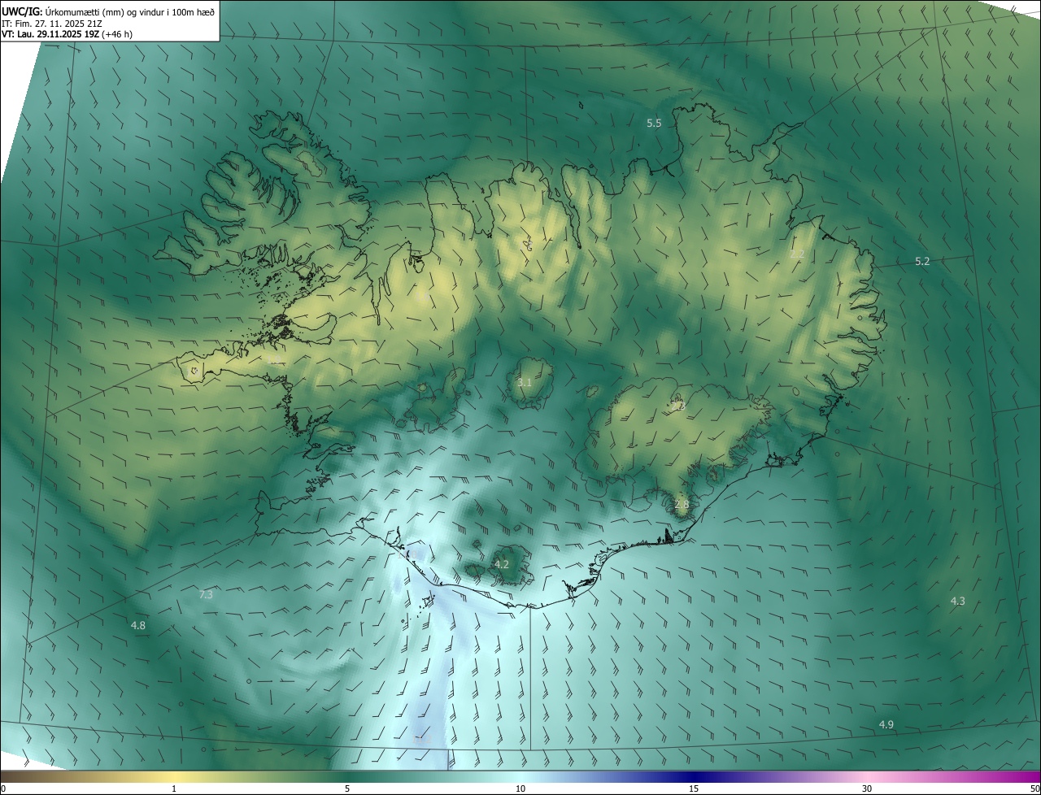Image resolution: width=1041 pixels, height=795 pixels.
Task: Click the 7.3 value label southwest of Iceland
Action: pos(206,594)
